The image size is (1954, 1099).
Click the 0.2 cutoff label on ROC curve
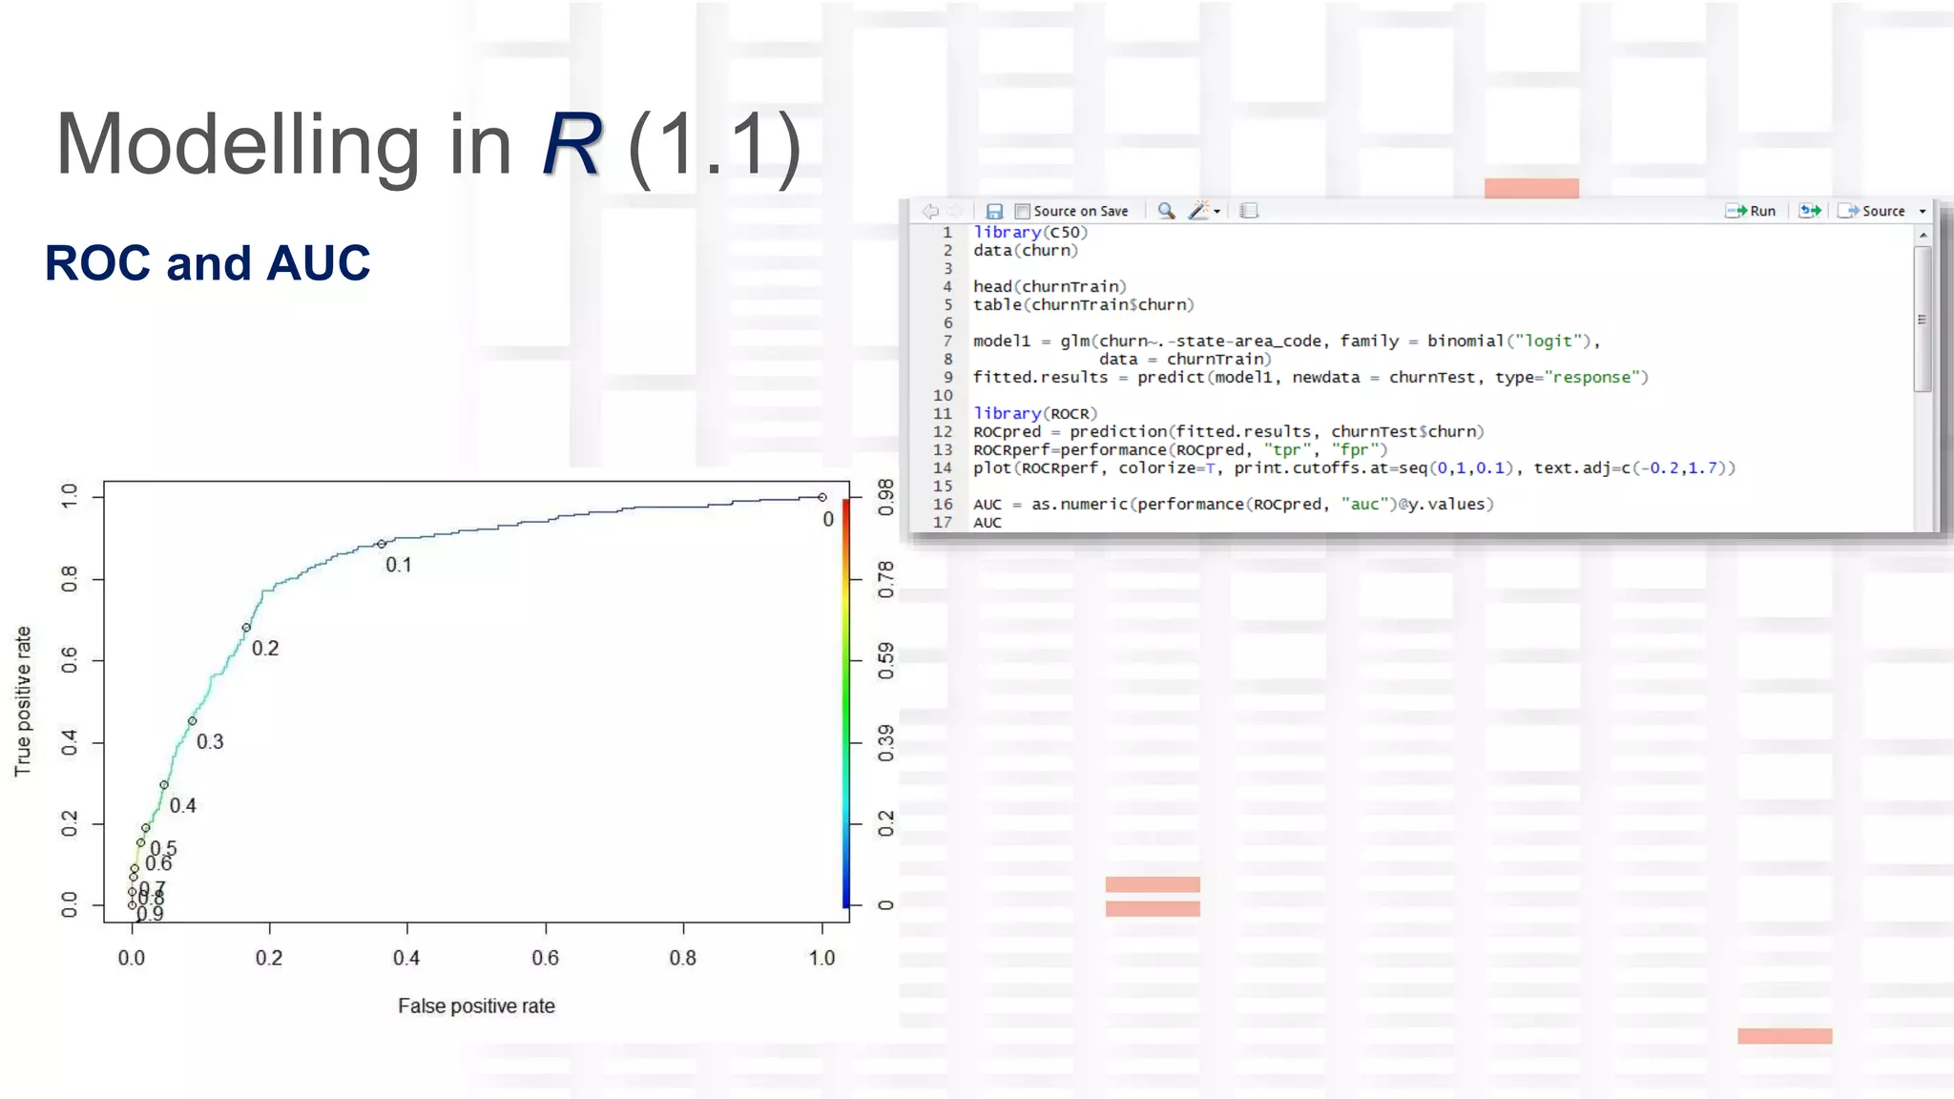click(265, 649)
